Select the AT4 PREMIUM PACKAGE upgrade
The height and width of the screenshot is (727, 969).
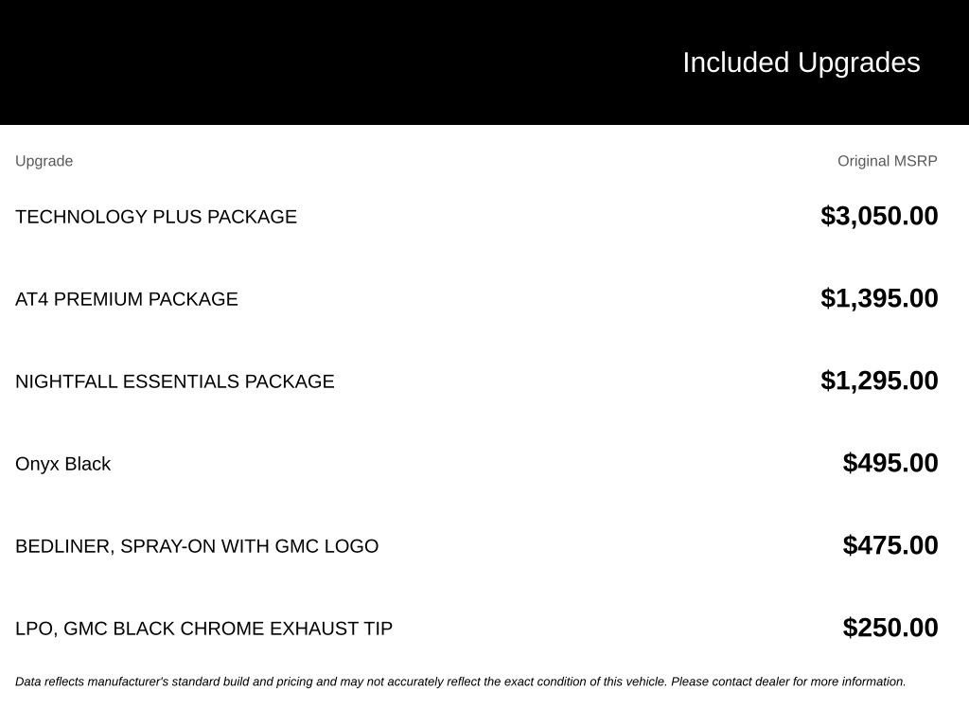pos(127,299)
